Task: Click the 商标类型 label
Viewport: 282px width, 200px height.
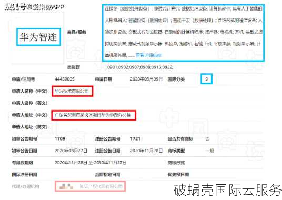Action: click(x=176, y=151)
